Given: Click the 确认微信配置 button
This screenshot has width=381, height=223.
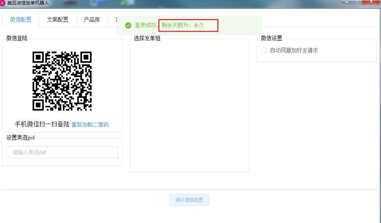Looking at the screenshot, I should (x=189, y=200).
